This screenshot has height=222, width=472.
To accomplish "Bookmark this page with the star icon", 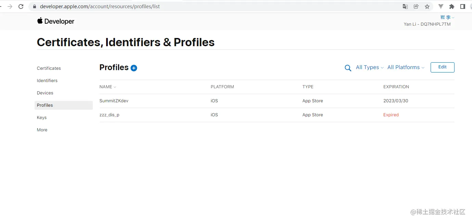I will pyautogui.click(x=427, y=6).
